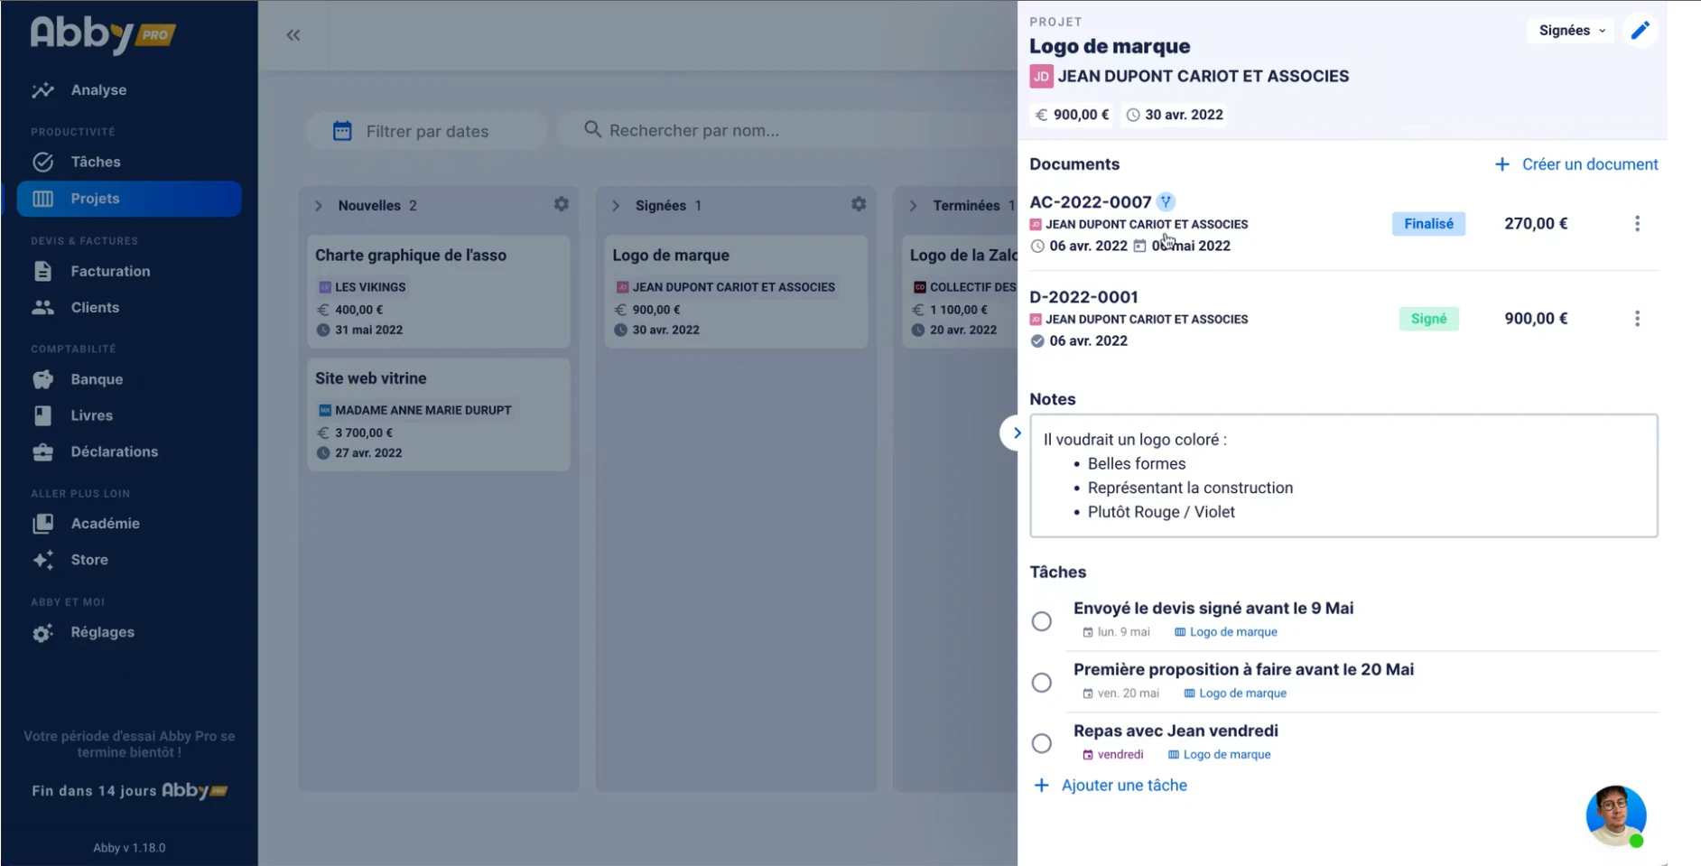The image size is (1701, 866).
Task: Open Charte graphique de l'asso card
Action: 439,292
